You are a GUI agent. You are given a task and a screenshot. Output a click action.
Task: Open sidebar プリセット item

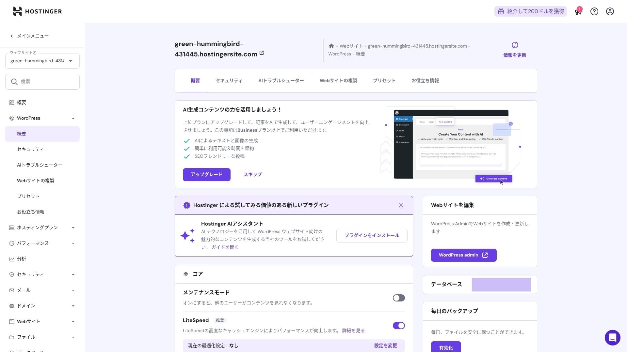[x=42, y=197]
